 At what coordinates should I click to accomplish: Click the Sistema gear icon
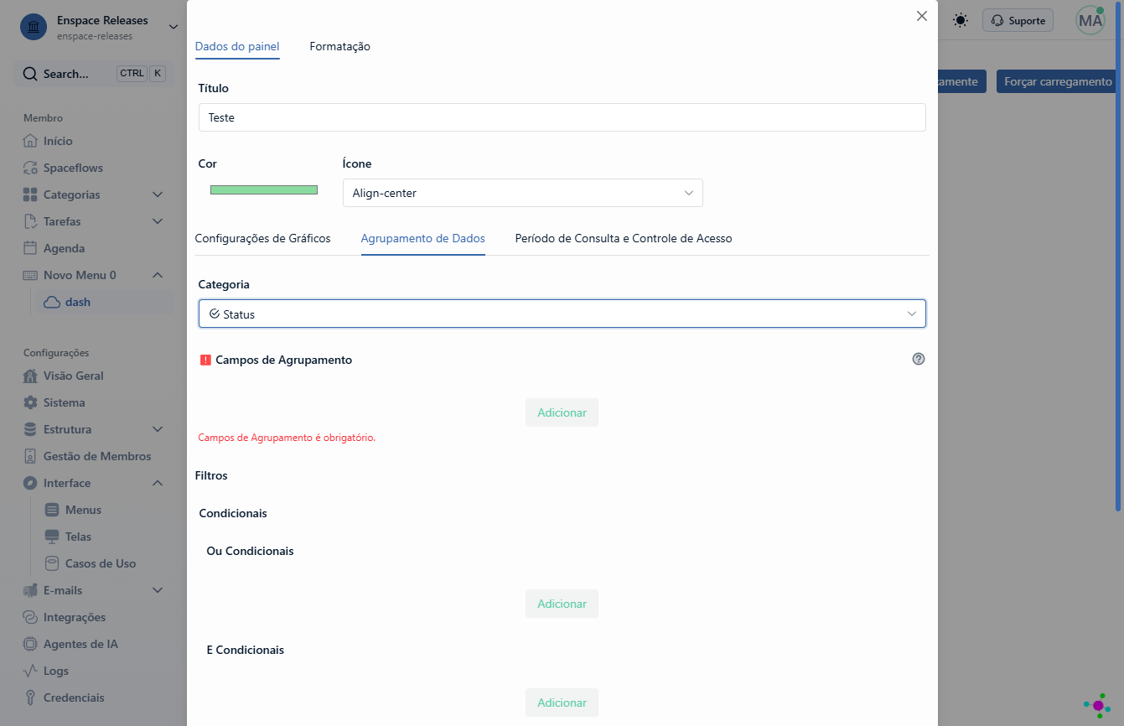click(x=30, y=402)
